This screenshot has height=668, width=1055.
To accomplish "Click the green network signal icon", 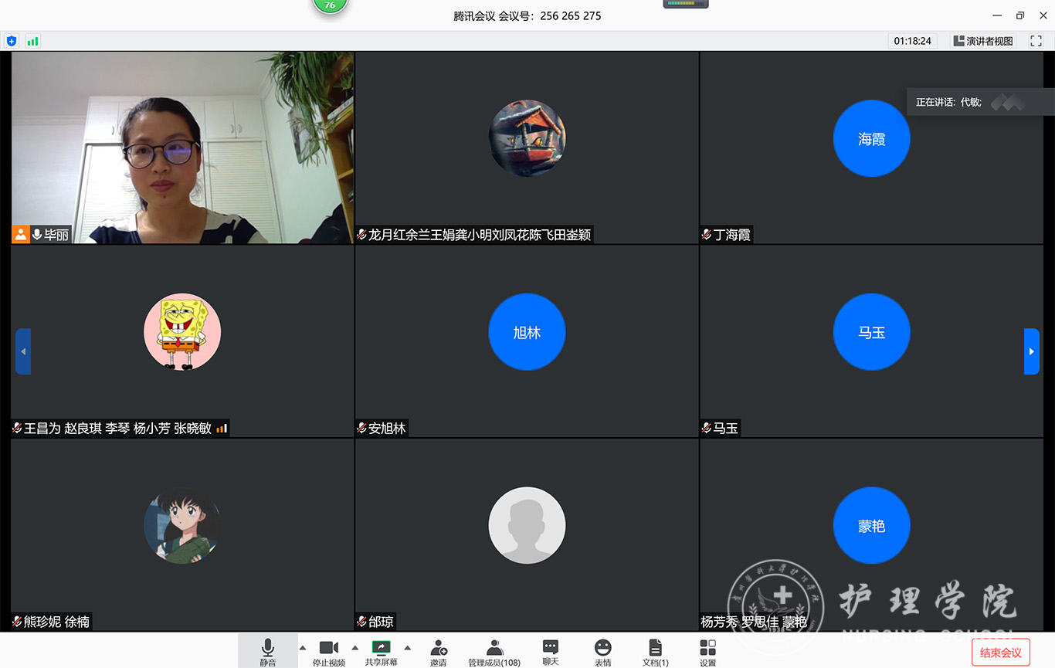I will (32, 41).
